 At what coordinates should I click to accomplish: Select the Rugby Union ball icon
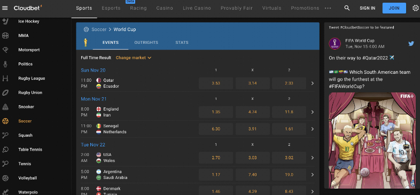(x=5, y=92)
